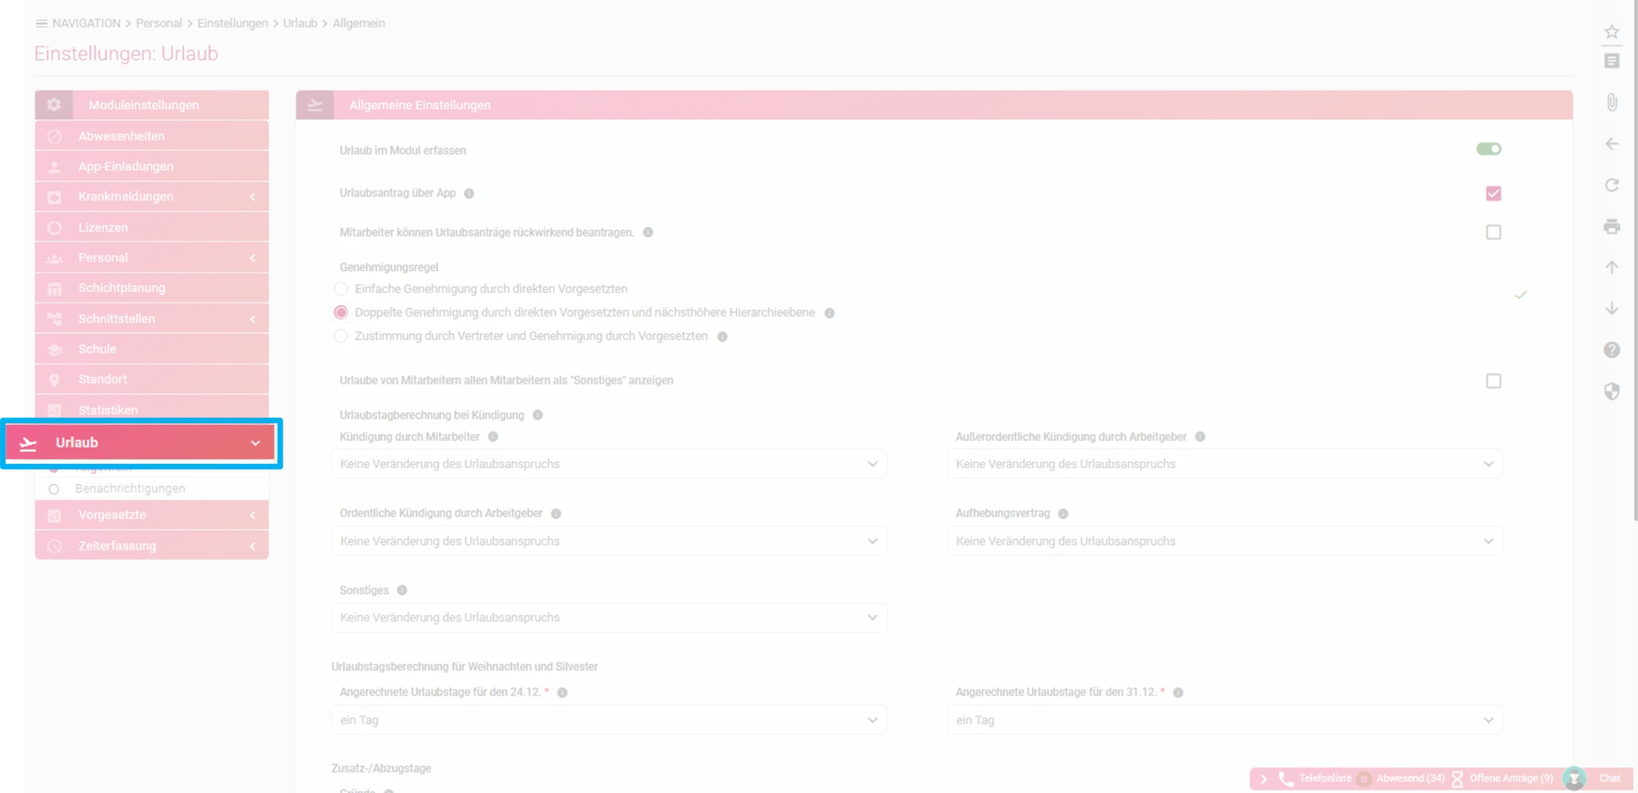This screenshot has height=793, width=1638.
Task: Expand the Krankmeldungen sidebar menu
Action: tap(152, 197)
